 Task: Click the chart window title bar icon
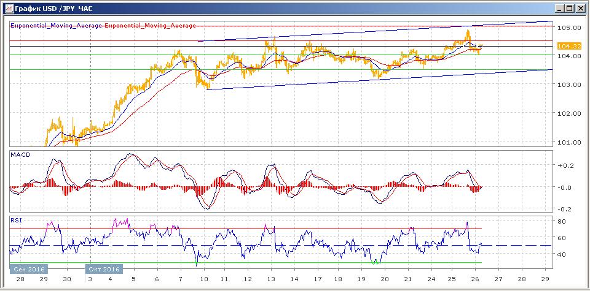[x=9, y=8]
